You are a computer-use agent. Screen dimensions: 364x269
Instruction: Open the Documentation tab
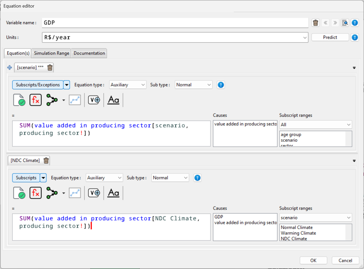click(x=89, y=53)
